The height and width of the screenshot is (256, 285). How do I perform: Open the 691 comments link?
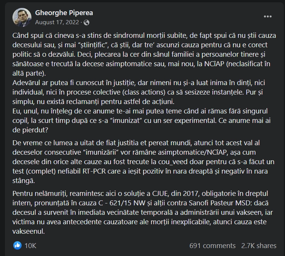click(x=212, y=245)
